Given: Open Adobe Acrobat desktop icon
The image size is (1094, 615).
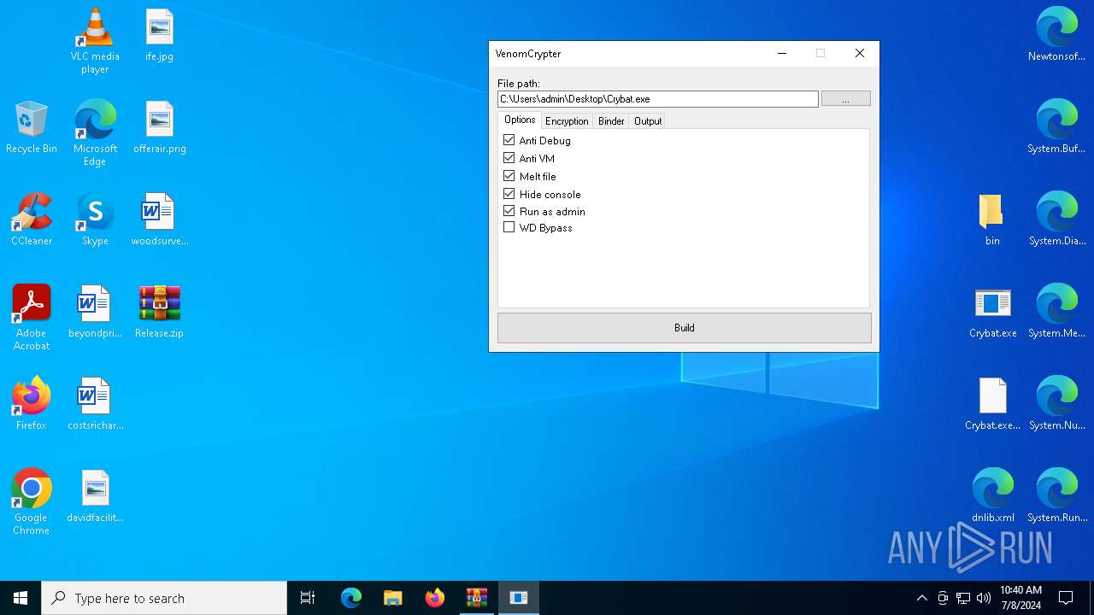Looking at the screenshot, I should point(32,317).
